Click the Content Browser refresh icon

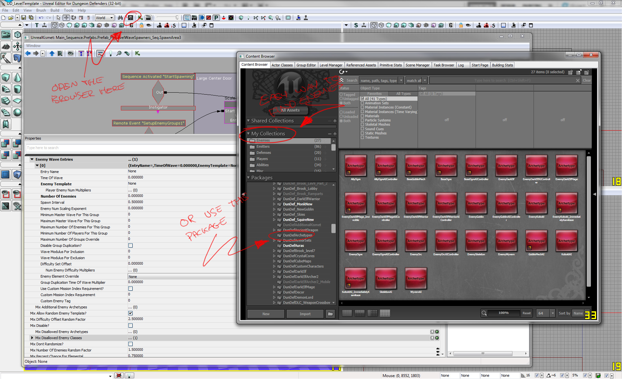[x=342, y=72]
